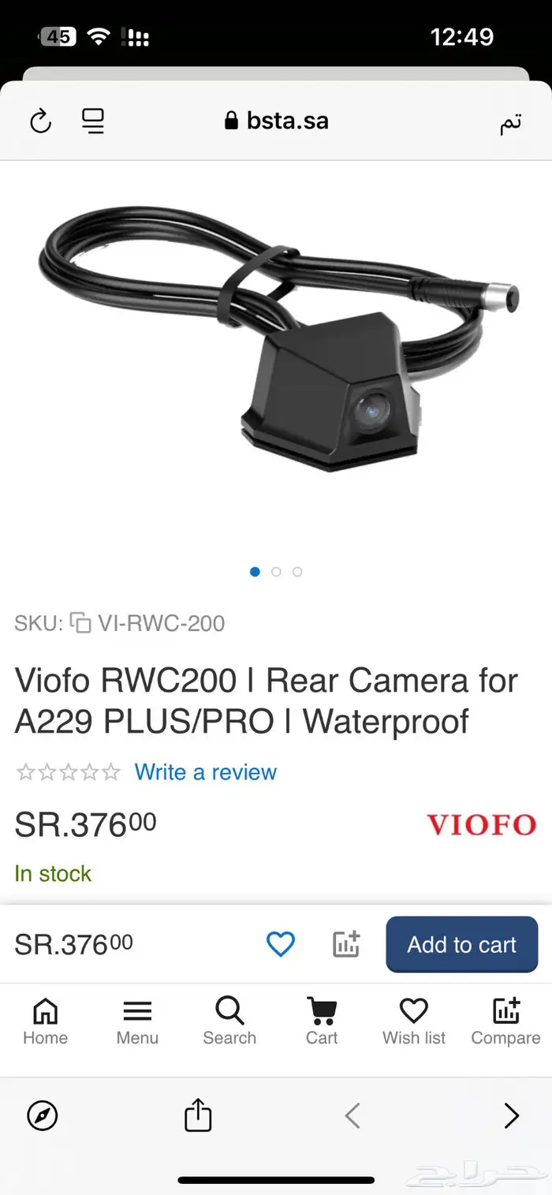Select the second image carousel dot
The height and width of the screenshot is (1195, 552).
click(276, 572)
